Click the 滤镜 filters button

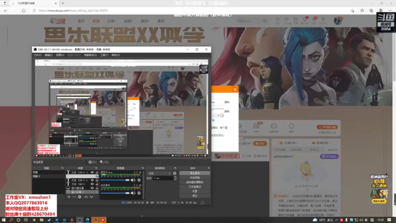click(104, 162)
